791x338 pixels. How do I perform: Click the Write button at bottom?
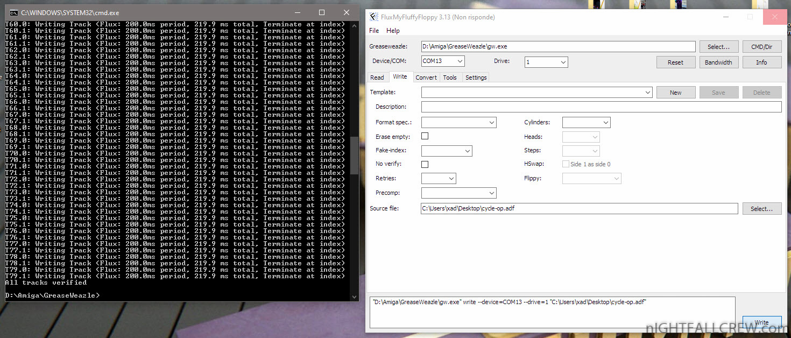point(761,322)
